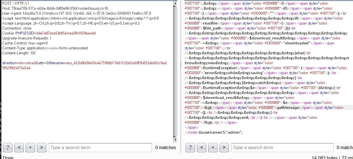Click the 14,083 bytes status text

[x=325, y=158]
